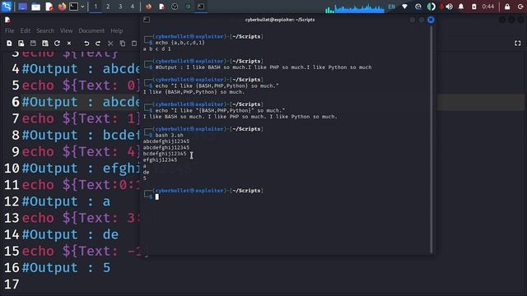Screen dimensions: 527x296
Task: Click the 'bash 3.sh' command in the terminal
Action: [169, 135]
